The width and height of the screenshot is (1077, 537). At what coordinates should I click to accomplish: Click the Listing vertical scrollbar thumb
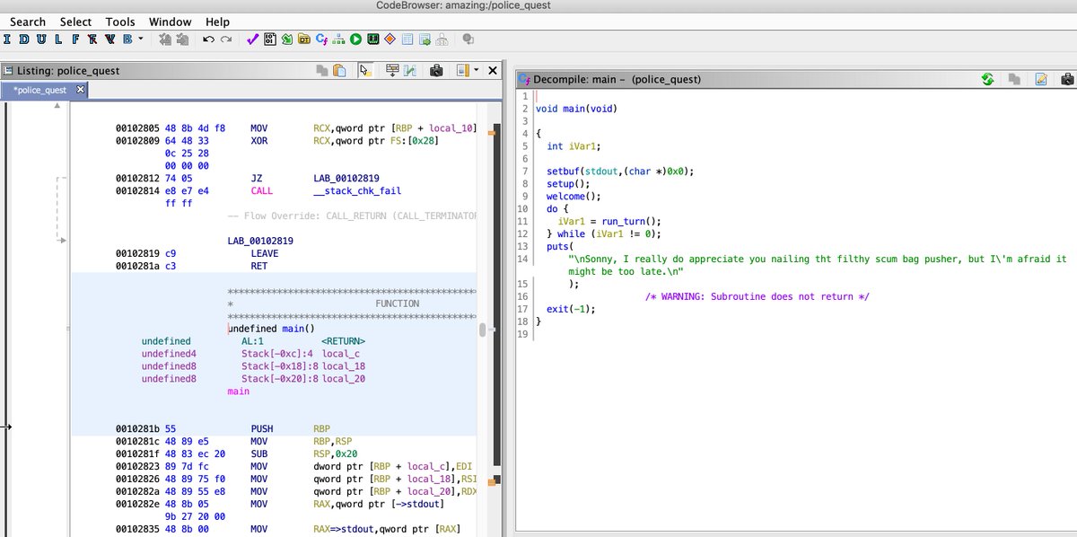point(482,330)
